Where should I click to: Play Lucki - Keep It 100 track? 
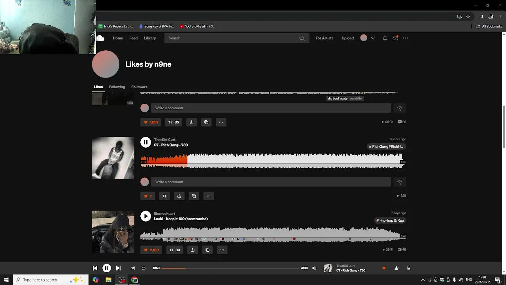(145, 216)
